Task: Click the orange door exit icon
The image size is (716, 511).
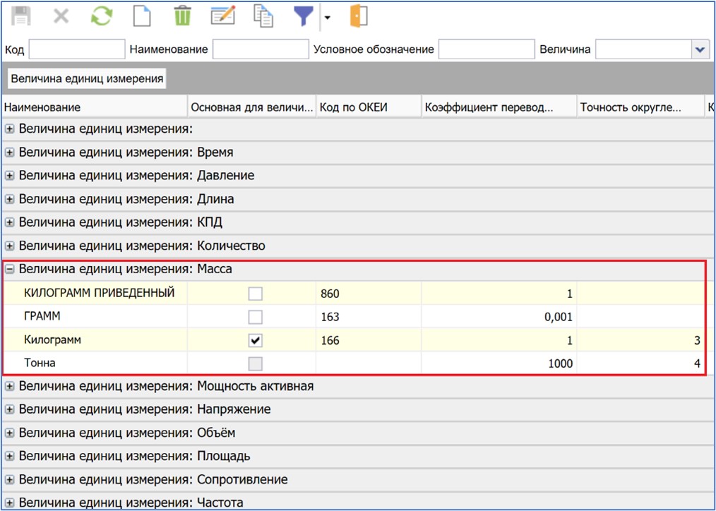Action: [x=359, y=16]
